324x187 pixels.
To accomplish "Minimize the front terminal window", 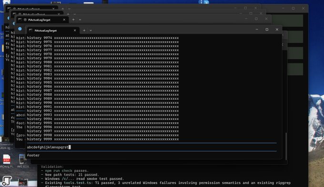I will click(x=257, y=30).
